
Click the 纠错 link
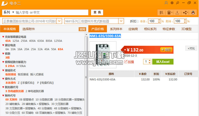[131, 62]
